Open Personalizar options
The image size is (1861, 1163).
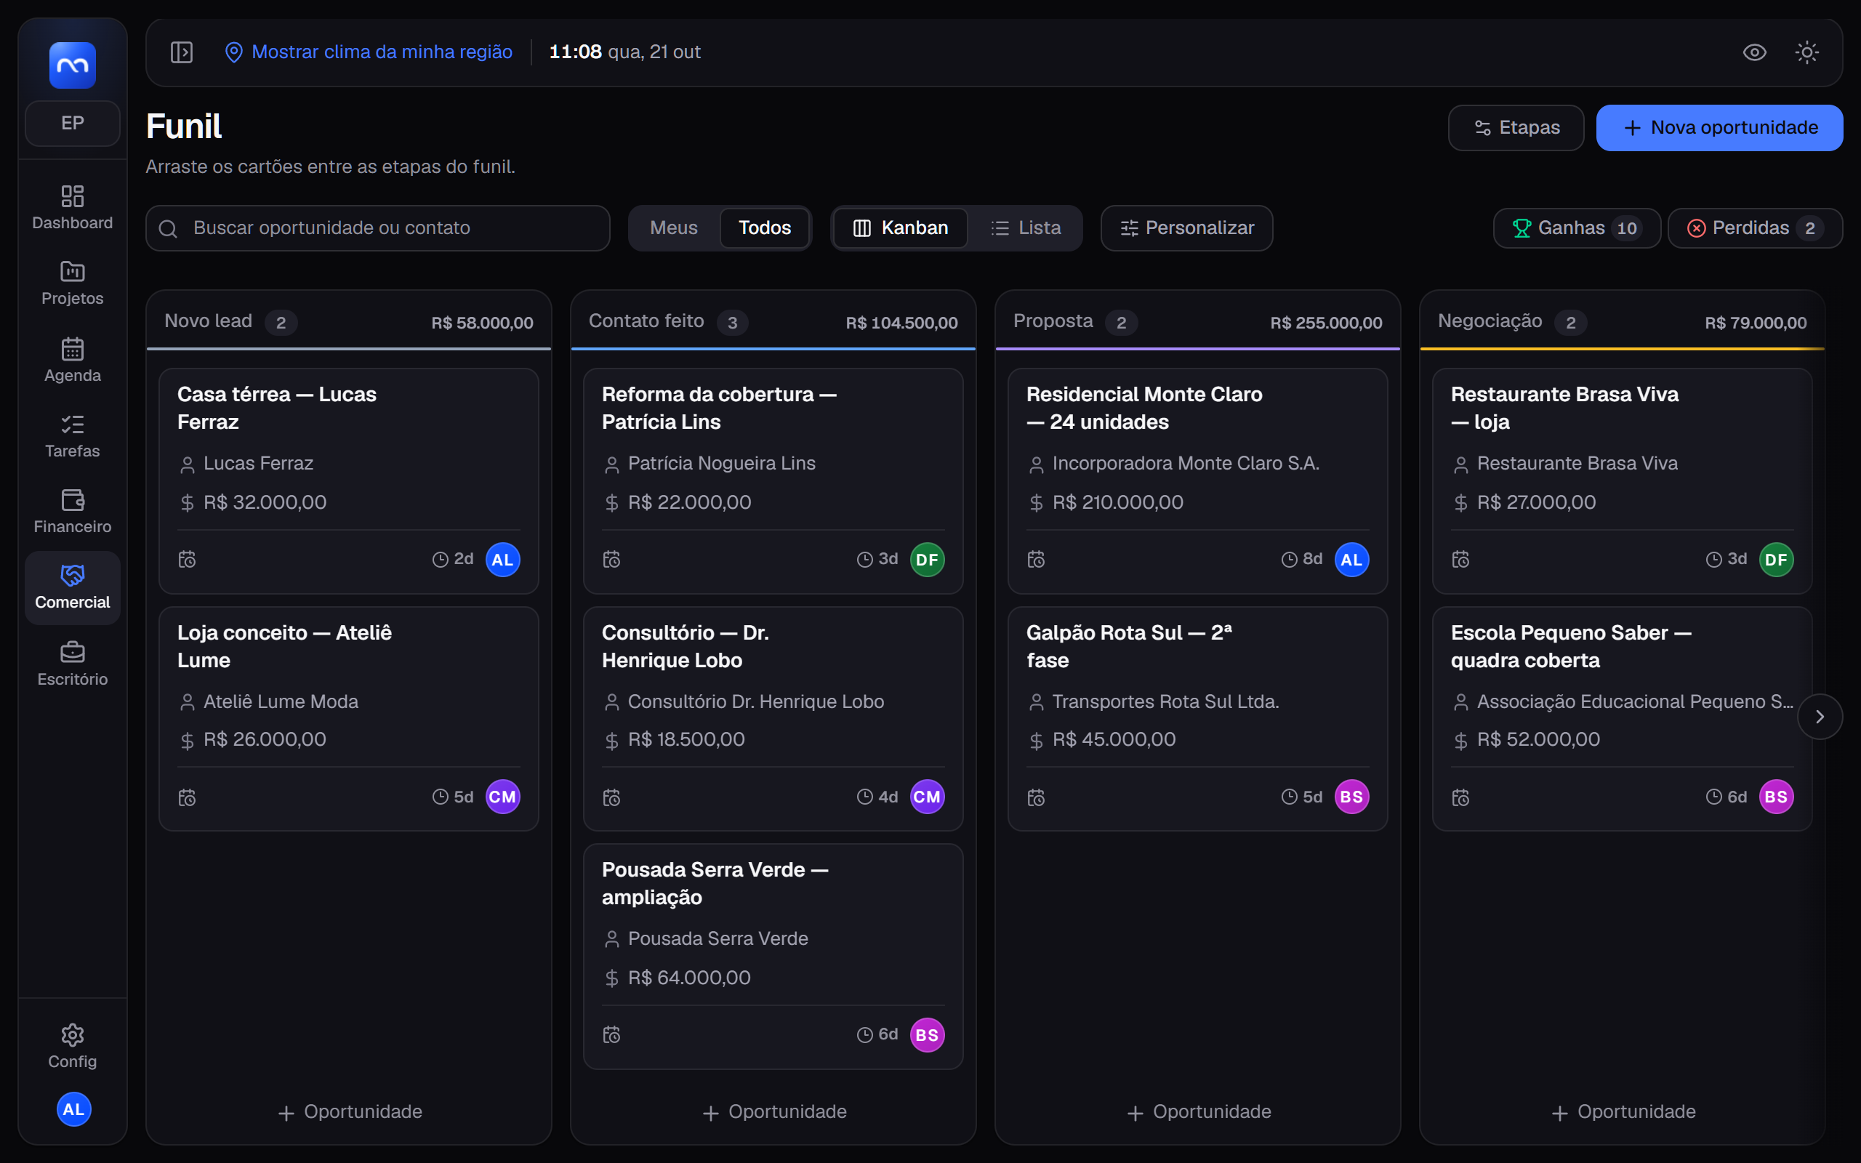[x=1186, y=228]
